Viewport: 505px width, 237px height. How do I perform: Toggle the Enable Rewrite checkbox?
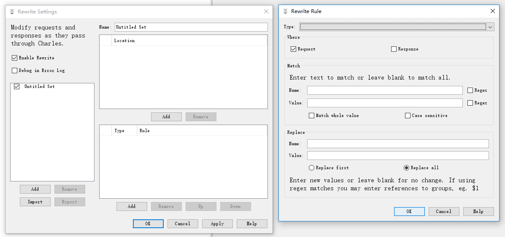point(14,58)
